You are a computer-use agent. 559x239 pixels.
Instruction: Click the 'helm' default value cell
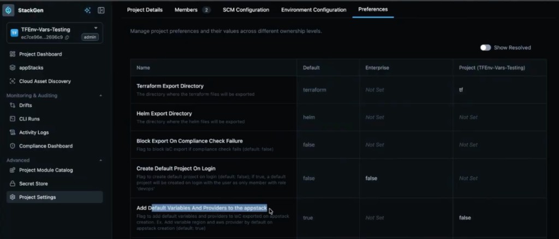[309, 117]
